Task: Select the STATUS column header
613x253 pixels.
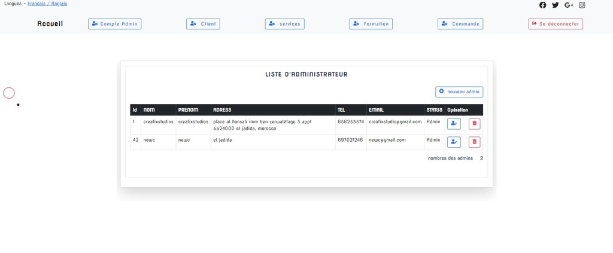Action: click(x=435, y=109)
